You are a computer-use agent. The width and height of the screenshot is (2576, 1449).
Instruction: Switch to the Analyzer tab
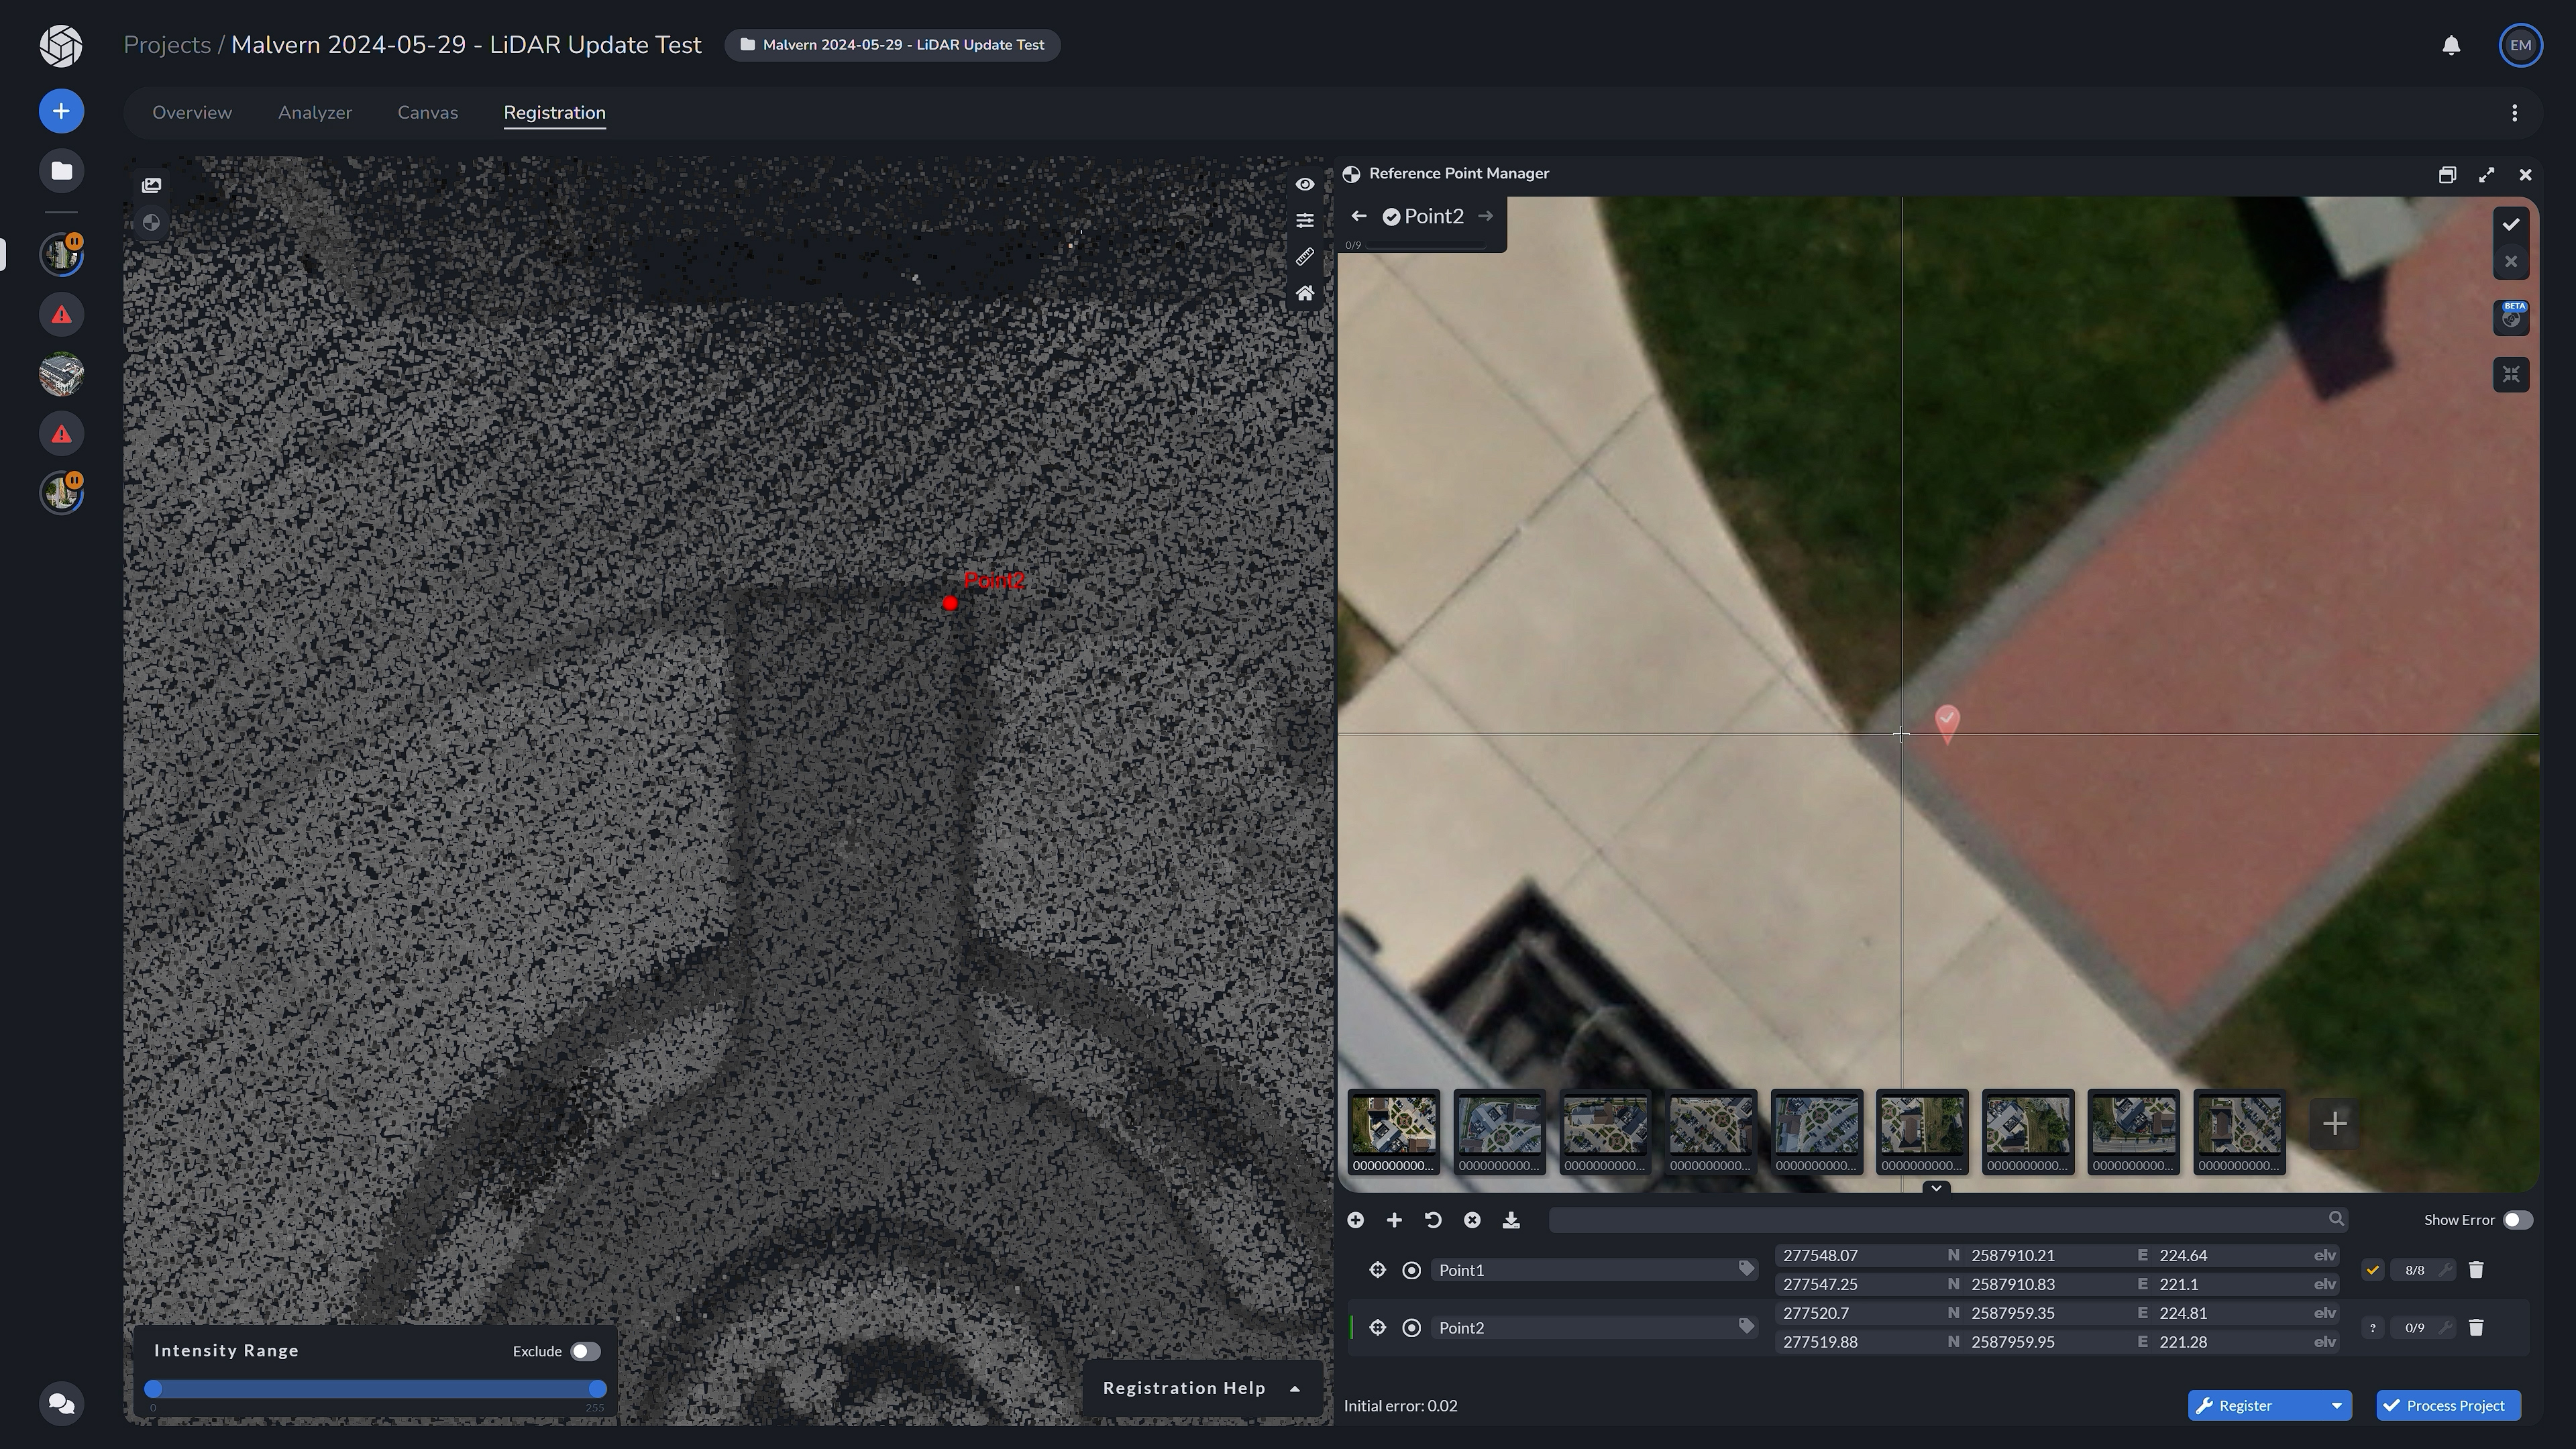coord(314,112)
